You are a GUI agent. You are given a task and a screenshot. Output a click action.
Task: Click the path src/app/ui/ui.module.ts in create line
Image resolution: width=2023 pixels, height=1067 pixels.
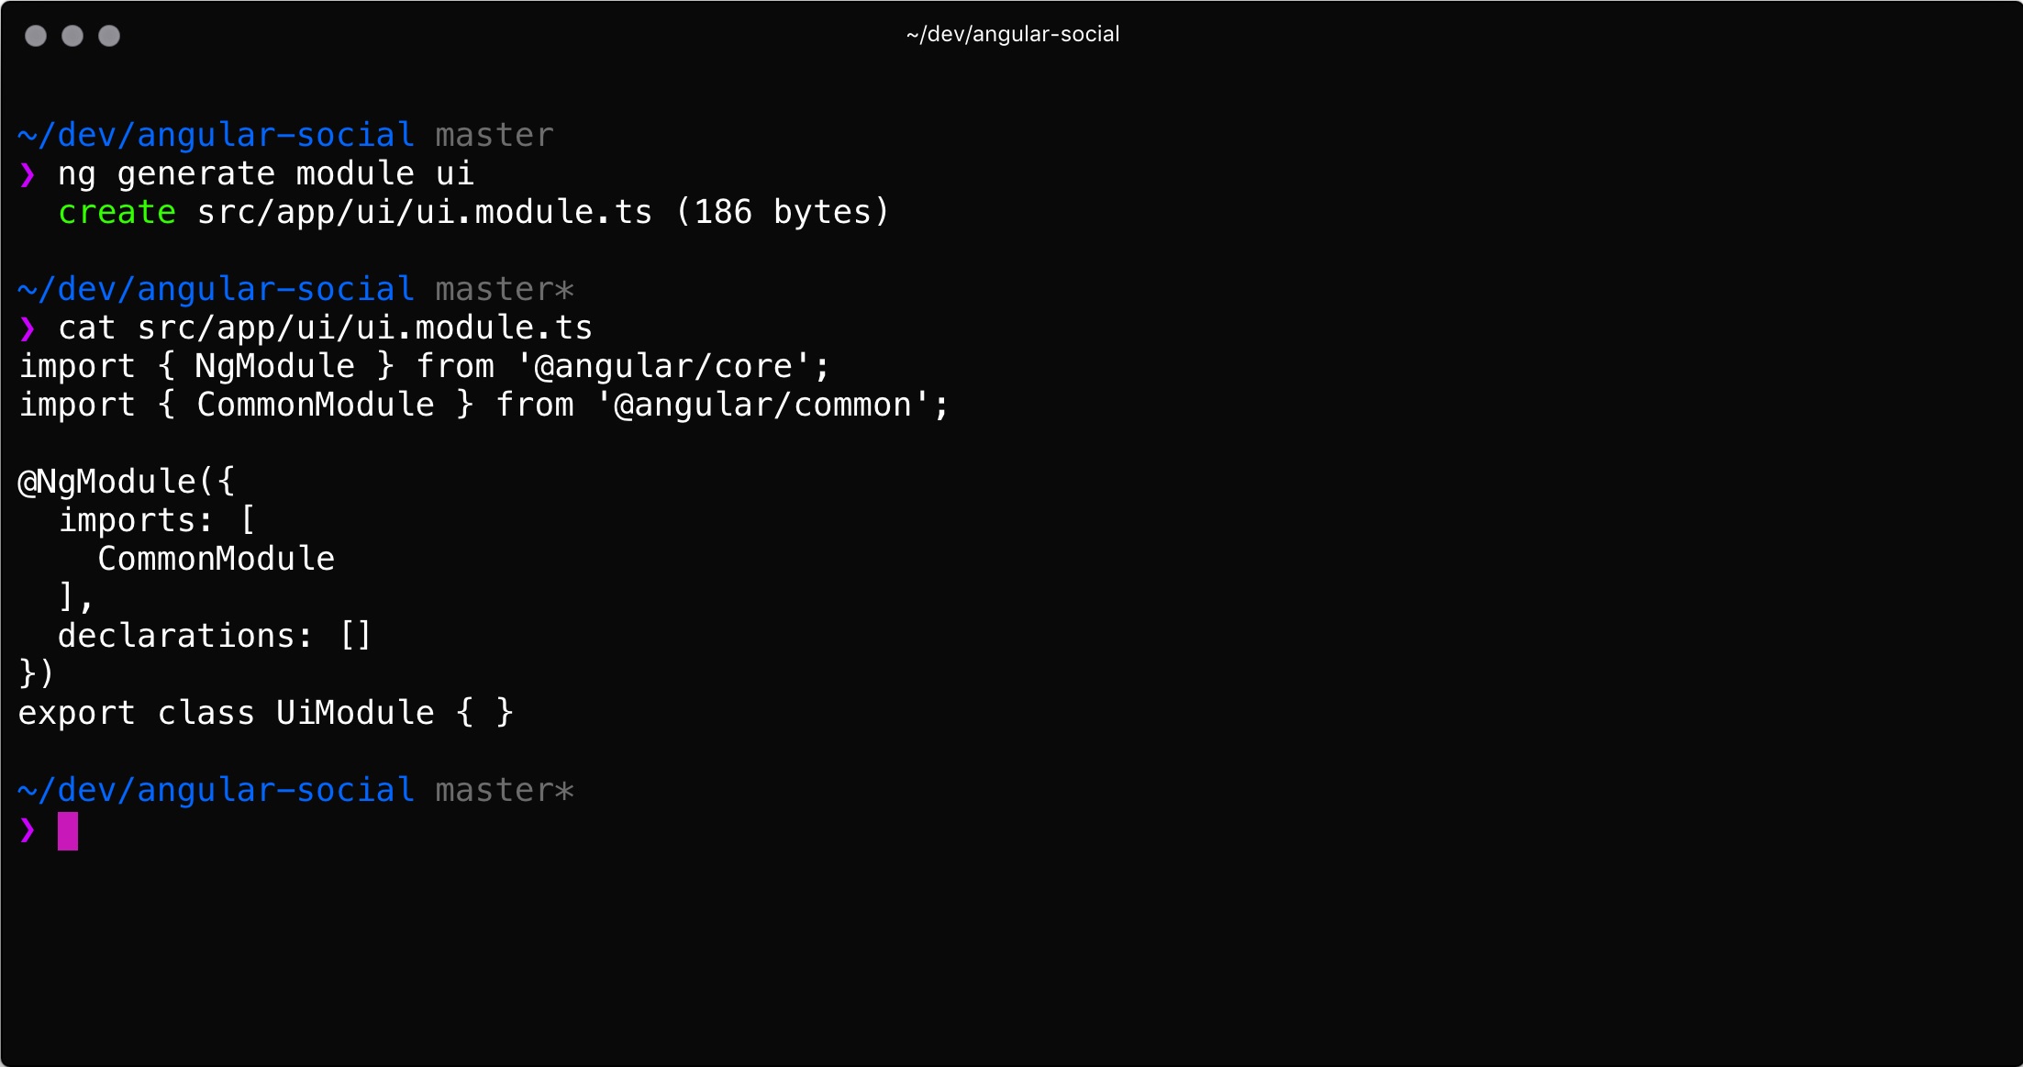click(x=425, y=212)
